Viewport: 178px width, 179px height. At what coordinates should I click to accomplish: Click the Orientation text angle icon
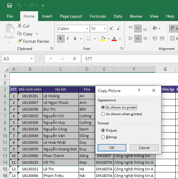click(155, 28)
